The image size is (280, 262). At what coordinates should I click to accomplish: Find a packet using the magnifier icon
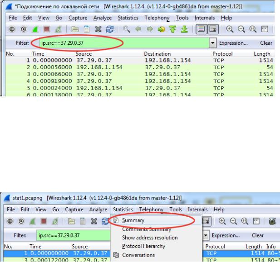pos(127,29)
